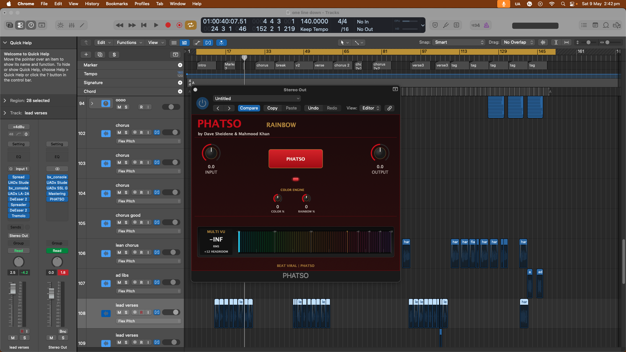This screenshot has height=352, width=626.
Task: Expand the Track lead verses inspector section
Action: point(5,113)
